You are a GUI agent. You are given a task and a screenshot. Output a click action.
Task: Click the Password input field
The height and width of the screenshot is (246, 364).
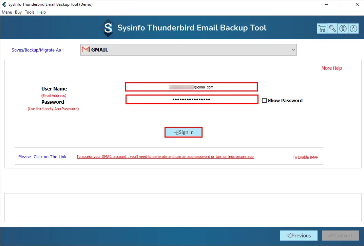click(x=192, y=99)
